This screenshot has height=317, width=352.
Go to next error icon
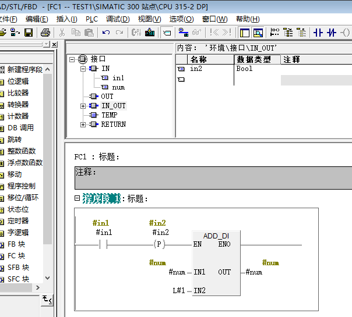227,33
